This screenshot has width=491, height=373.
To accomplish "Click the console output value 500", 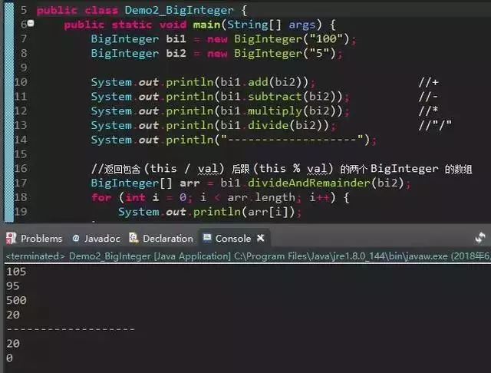I will (x=17, y=300).
